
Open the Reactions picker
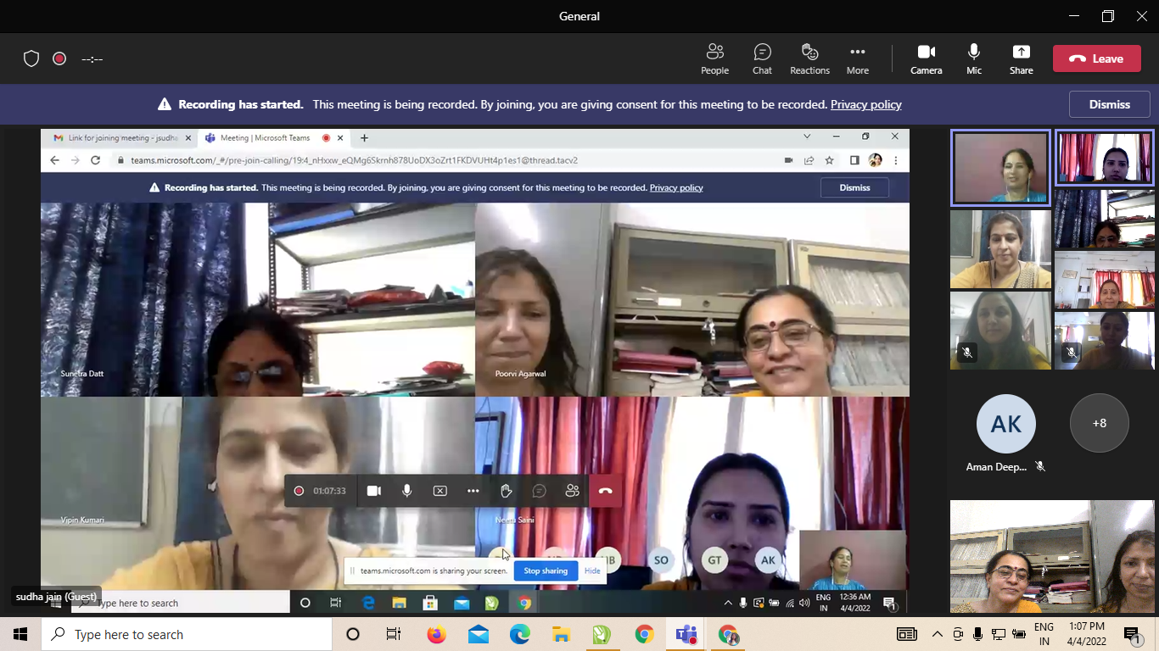coord(809,58)
